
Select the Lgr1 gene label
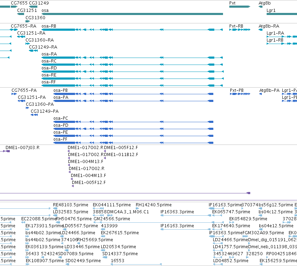271,10
